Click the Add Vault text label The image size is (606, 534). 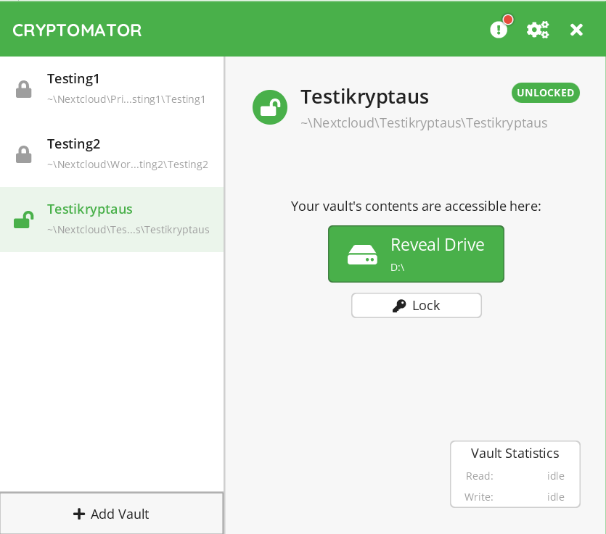120,514
